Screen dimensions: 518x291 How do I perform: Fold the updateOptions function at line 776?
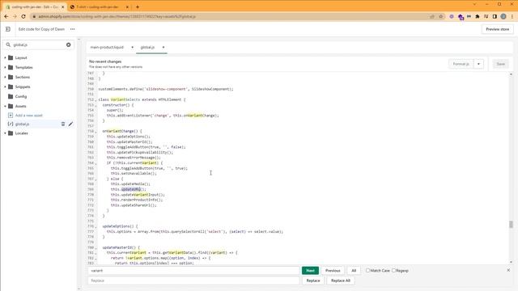(x=96, y=226)
